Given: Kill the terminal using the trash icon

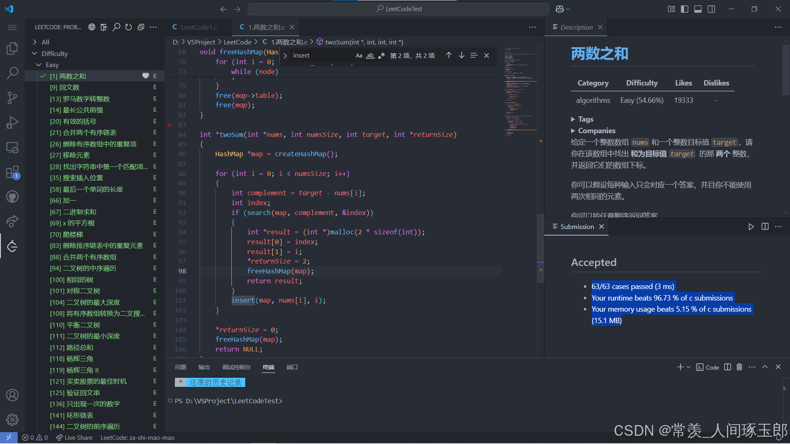Looking at the screenshot, I should [x=739, y=367].
